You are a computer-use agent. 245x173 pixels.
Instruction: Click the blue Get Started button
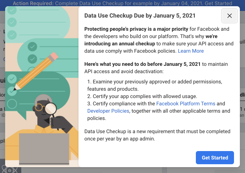[x=215, y=158]
